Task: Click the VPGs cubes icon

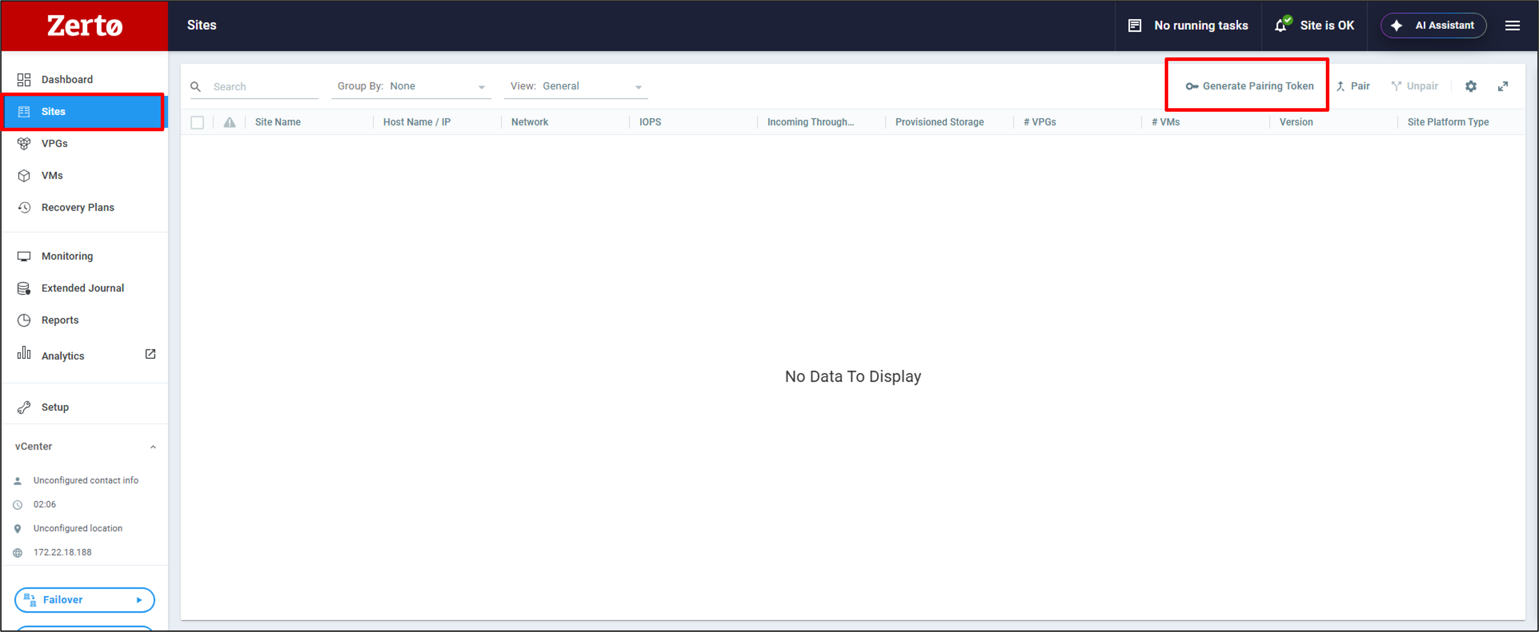Action: point(24,143)
